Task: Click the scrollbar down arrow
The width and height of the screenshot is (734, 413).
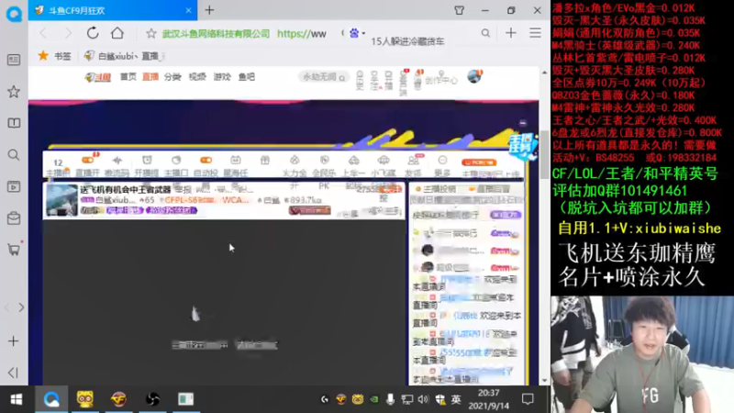Action: point(544,380)
